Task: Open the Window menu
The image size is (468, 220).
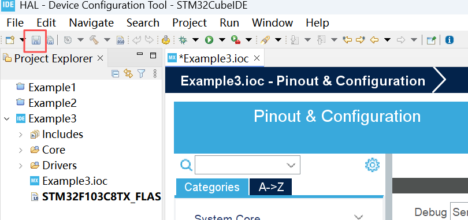Action: [x=272, y=23]
